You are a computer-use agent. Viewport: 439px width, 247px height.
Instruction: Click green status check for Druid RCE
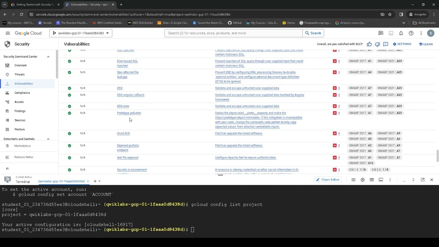pyautogui.click(x=70, y=133)
